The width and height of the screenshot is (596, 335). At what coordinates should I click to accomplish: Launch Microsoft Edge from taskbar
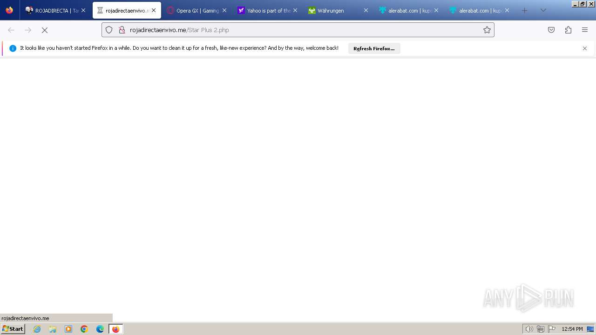click(100, 329)
